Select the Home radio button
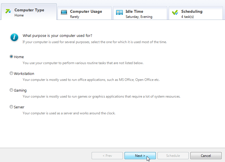Image resolution: width=225 pixels, height=162 pixels. (x=11, y=57)
